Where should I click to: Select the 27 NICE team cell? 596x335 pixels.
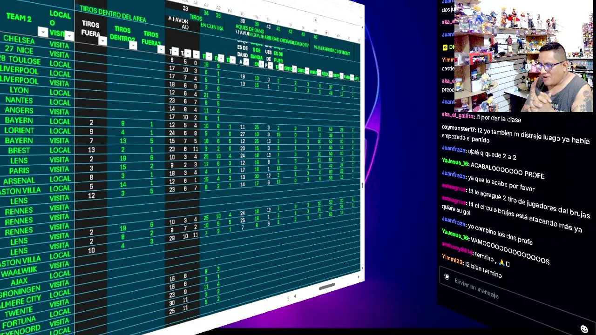click(19, 50)
